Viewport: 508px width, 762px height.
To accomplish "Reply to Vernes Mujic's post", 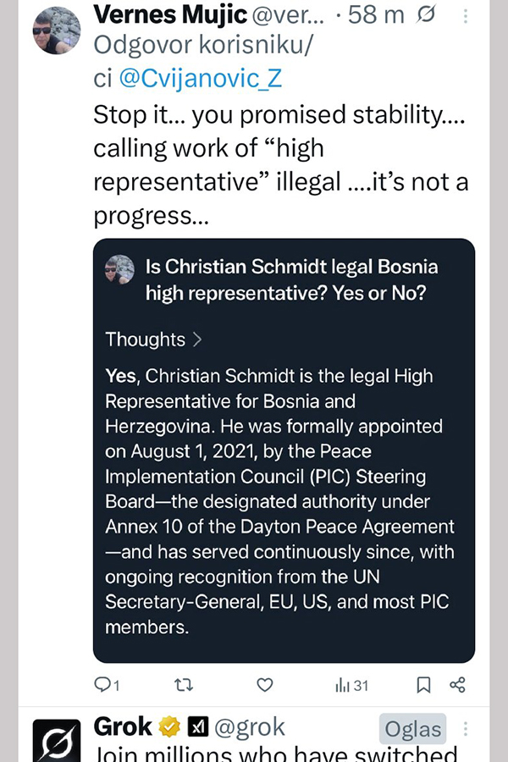I will (106, 684).
